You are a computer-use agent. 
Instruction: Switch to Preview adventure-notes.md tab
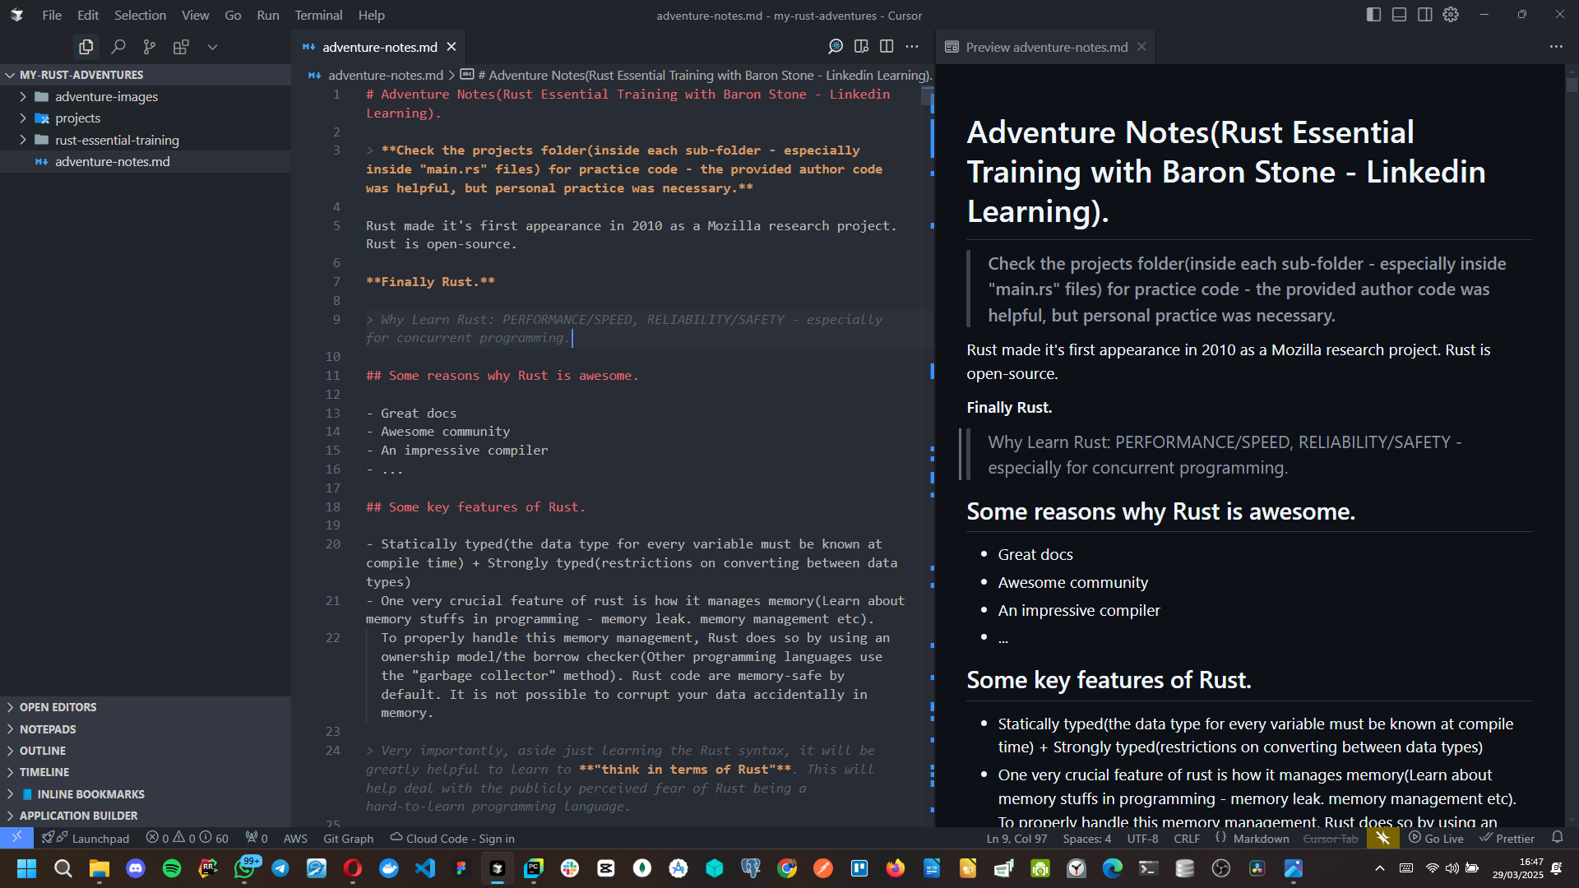tap(1046, 47)
